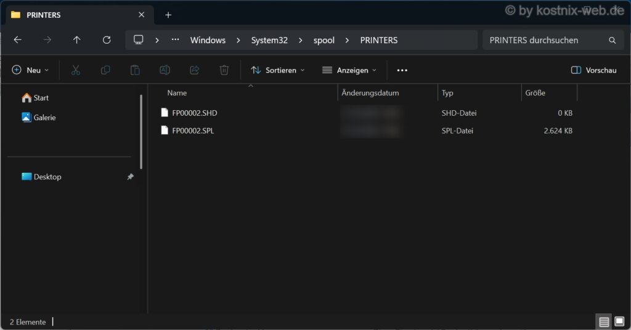631x330 pixels.
Task: Click the Rename icon in the toolbar
Action: [165, 70]
